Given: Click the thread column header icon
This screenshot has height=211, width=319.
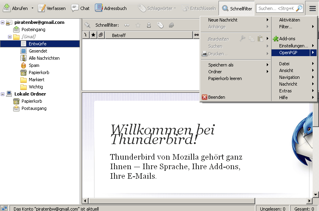Looking at the screenshot, I should 86,35.
